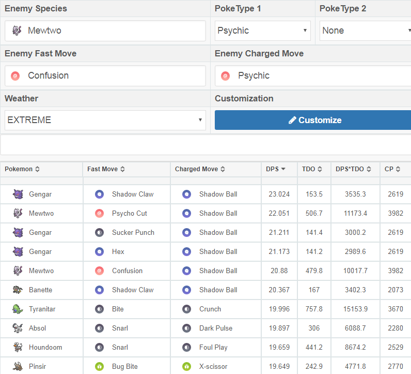The height and width of the screenshot is (374, 411).
Task: Click the CP value 2073
Action: pos(396,290)
